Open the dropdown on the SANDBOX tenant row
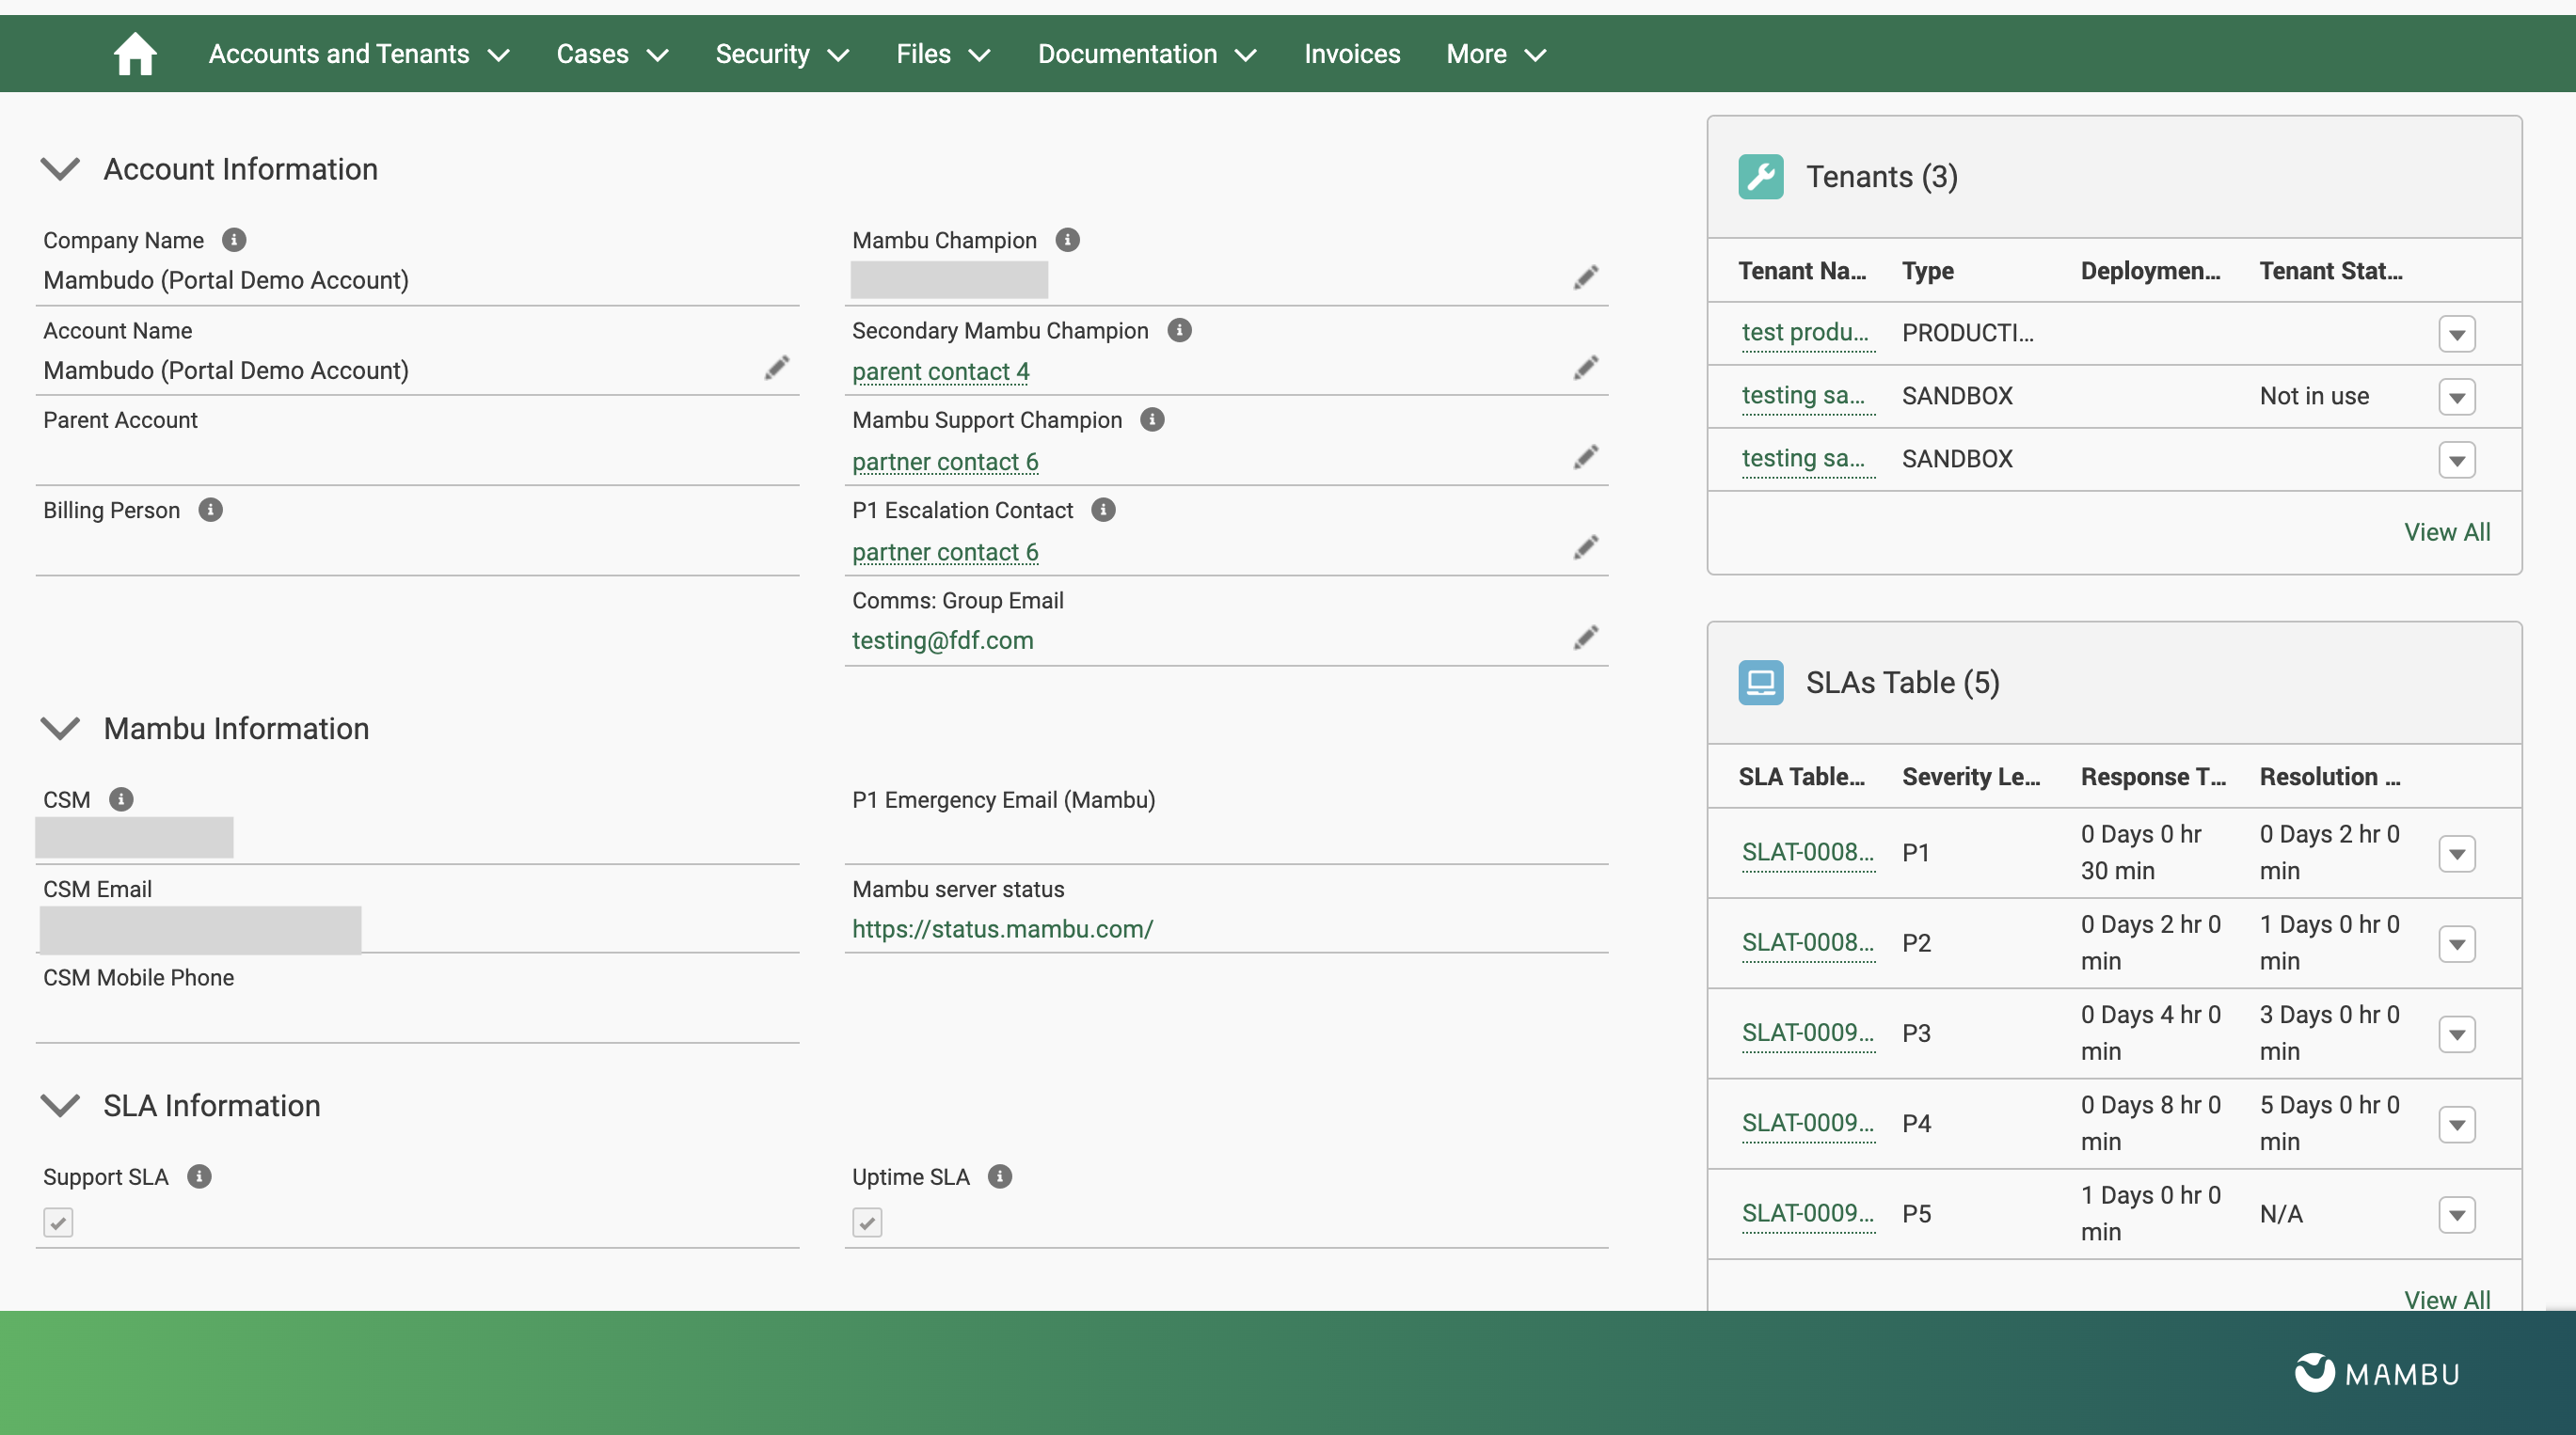The width and height of the screenshot is (2576, 1435). click(x=2459, y=397)
